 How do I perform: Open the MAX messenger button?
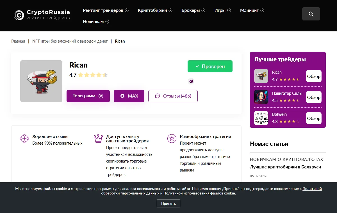pos(129,96)
